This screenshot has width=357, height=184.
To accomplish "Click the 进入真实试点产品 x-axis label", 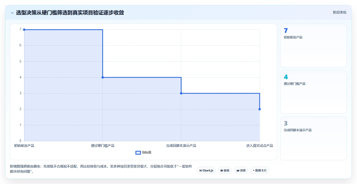I will pos(259,146).
